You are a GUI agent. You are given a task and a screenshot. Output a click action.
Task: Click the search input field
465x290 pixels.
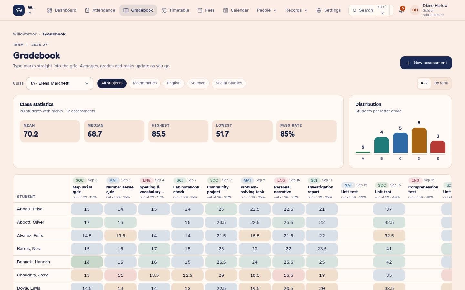pyautogui.click(x=371, y=10)
